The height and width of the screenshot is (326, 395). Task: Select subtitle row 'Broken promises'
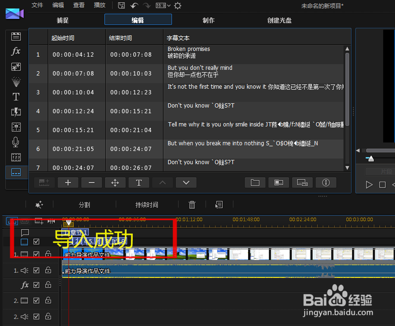pos(187,55)
